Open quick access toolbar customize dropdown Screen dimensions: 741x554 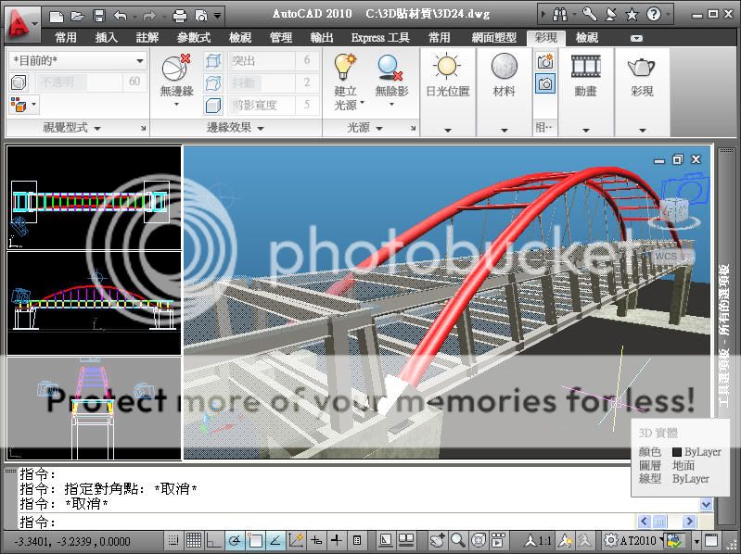coord(217,17)
